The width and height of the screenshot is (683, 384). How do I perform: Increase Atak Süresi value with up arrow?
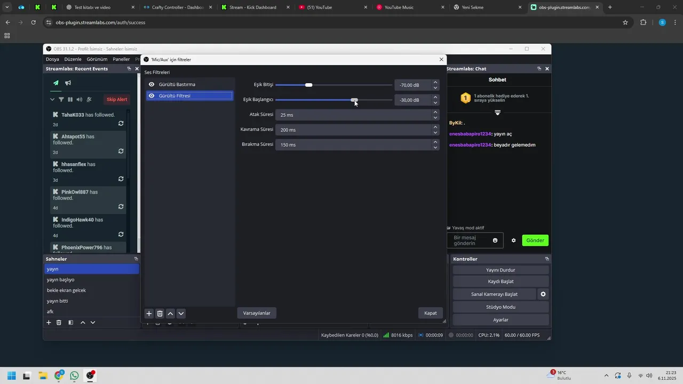(x=435, y=112)
